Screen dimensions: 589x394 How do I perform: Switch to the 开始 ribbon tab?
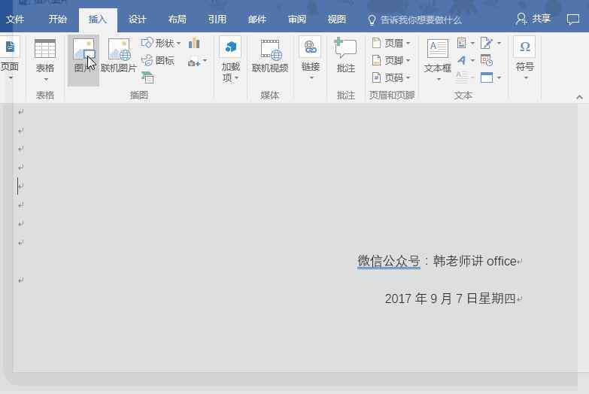coord(57,19)
